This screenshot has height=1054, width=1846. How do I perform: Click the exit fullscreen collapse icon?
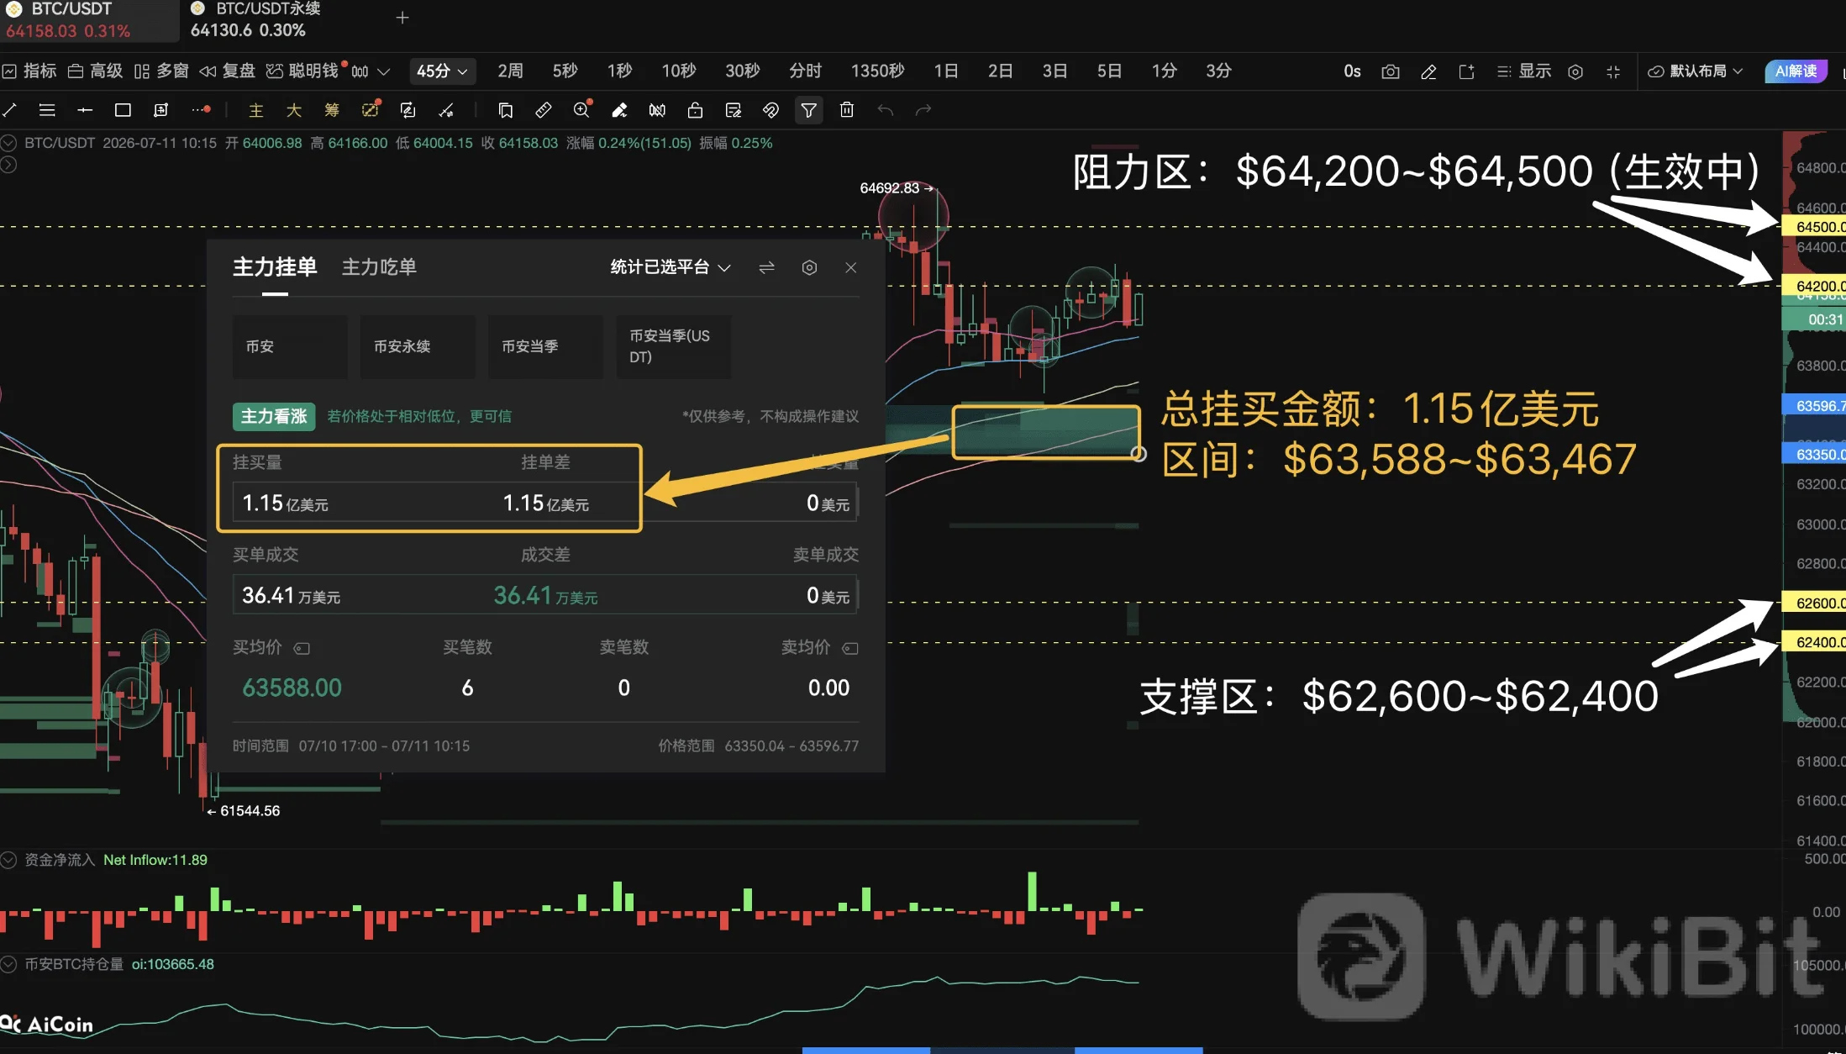[1613, 71]
